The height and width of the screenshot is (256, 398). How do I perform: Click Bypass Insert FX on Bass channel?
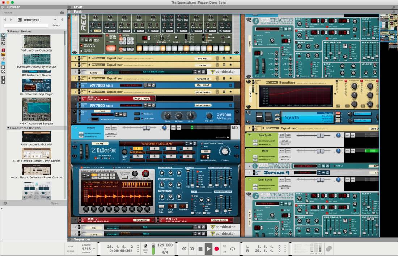coord(285,156)
